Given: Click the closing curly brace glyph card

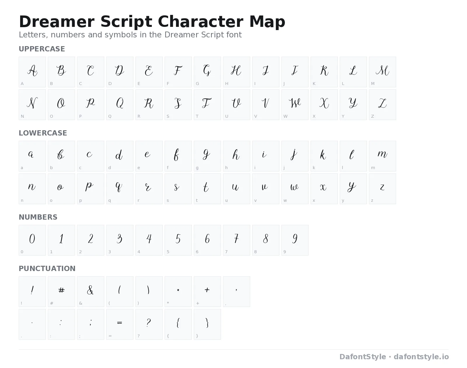Looking at the screenshot, I should [x=207, y=324].
